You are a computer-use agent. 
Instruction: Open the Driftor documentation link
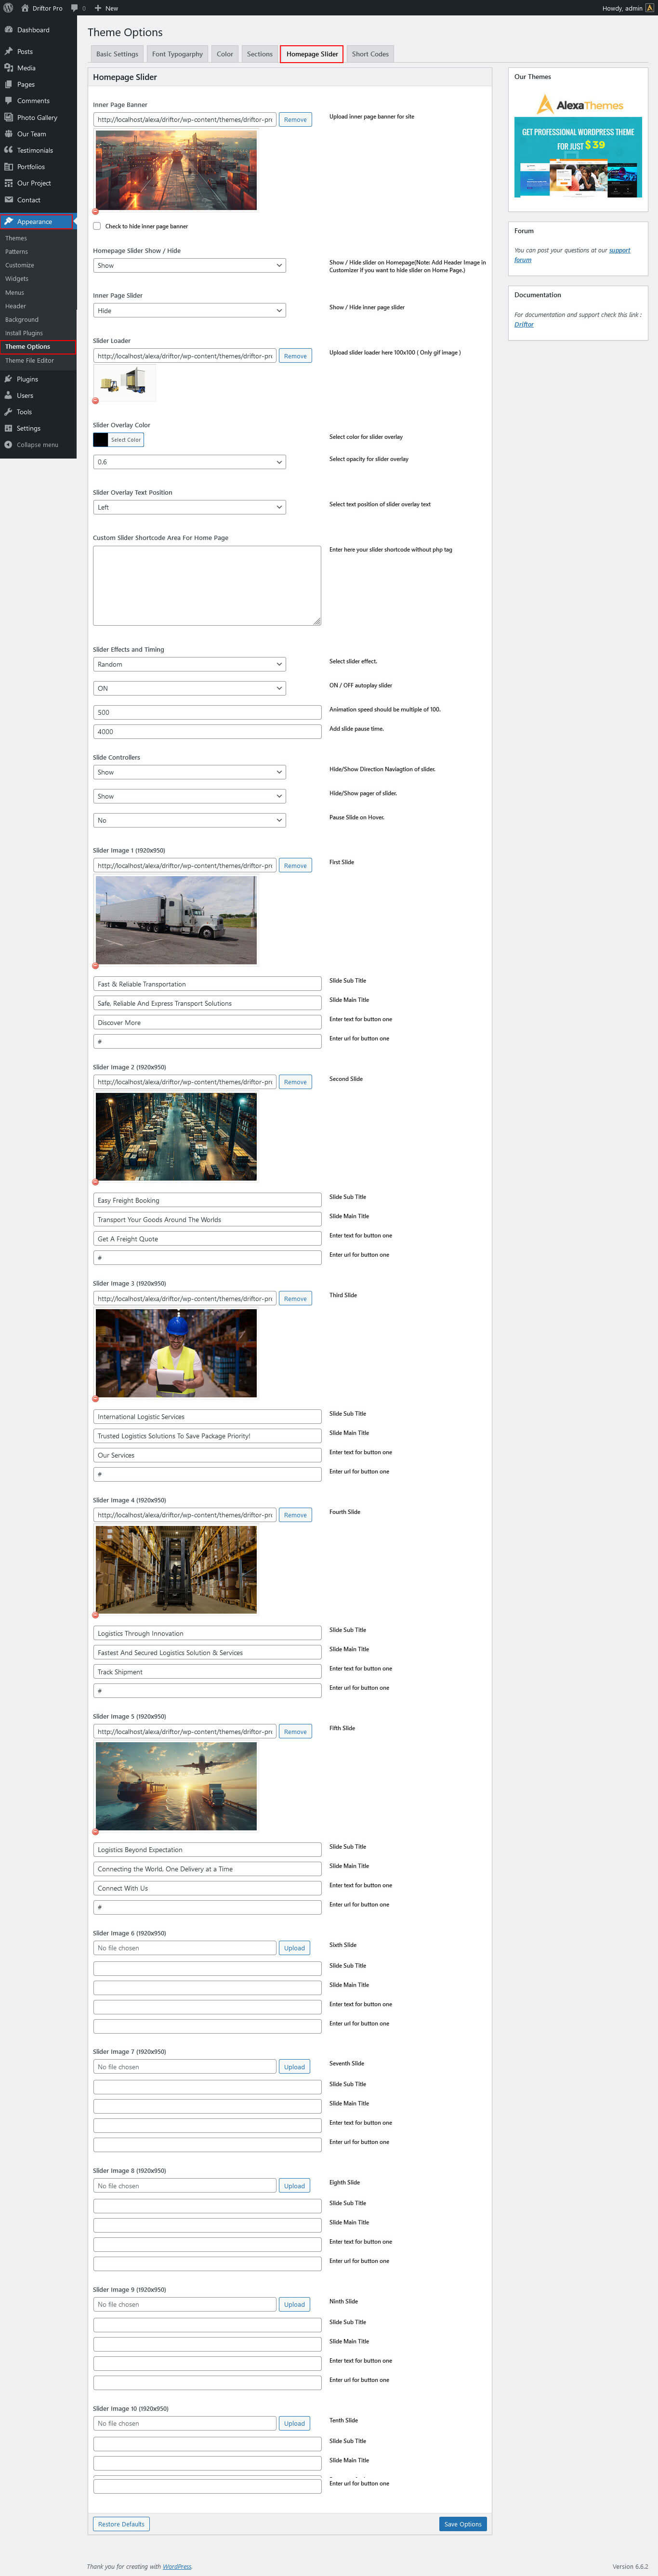[524, 324]
